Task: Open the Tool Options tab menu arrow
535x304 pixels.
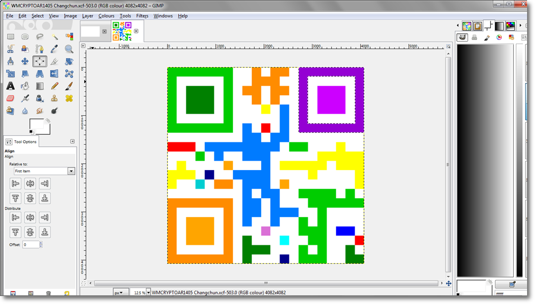Action: (x=72, y=141)
